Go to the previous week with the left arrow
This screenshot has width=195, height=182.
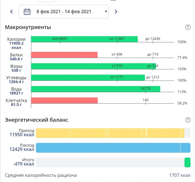tap(11, 12)
